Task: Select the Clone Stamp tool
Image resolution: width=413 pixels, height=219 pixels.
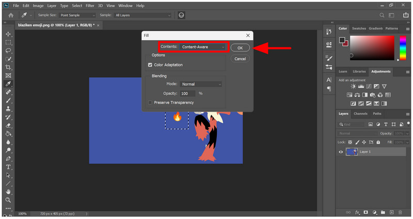Action: [8, 109]
